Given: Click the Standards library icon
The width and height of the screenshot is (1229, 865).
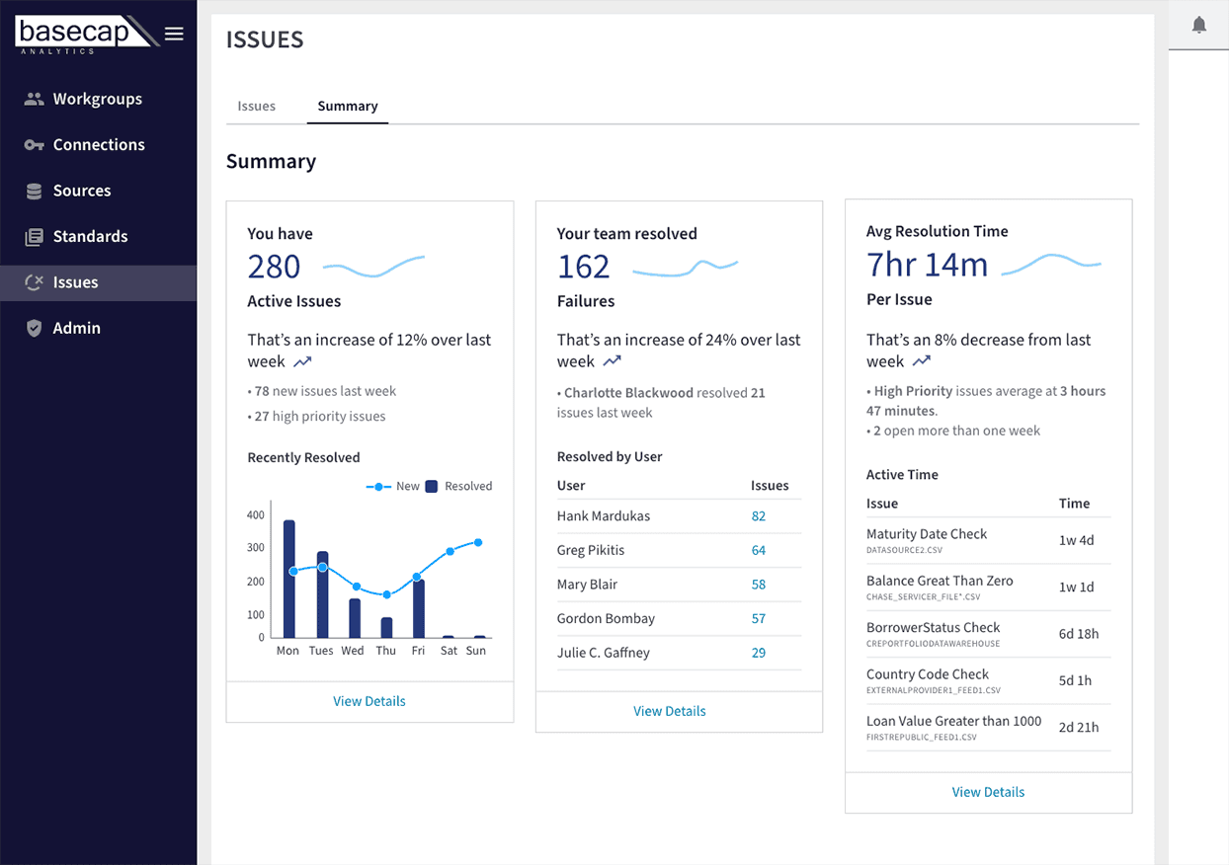Looking at the screenshot, I should coord(35,237).
